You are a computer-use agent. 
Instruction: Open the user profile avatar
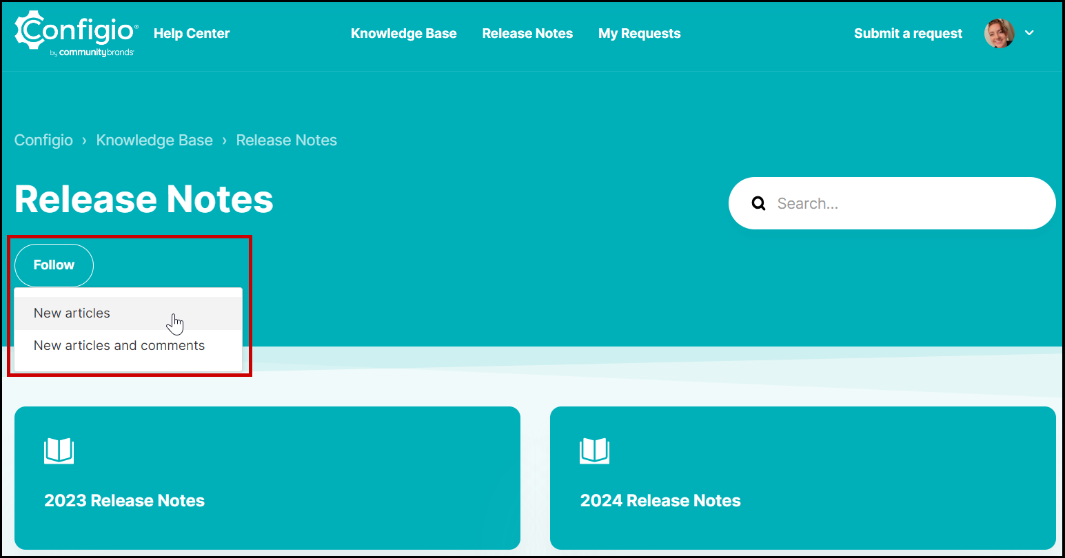[999, 33]
